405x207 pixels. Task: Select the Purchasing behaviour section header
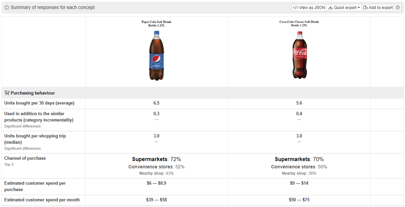pos(33,93)
